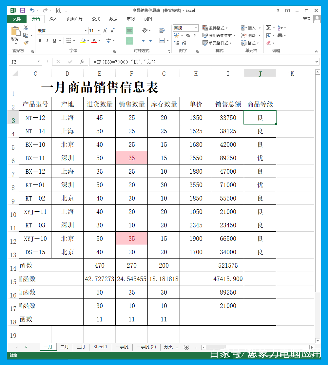Select the Format Painter brush
The image size is (328, 365).
pyautogui.click(x=26, y=43)
